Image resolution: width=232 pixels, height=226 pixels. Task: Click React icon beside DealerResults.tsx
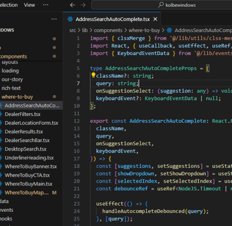(1, 132)
